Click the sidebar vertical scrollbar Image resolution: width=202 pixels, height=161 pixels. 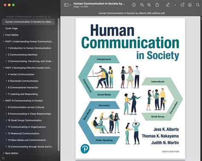pyautogui.click(x=58, y=85)
